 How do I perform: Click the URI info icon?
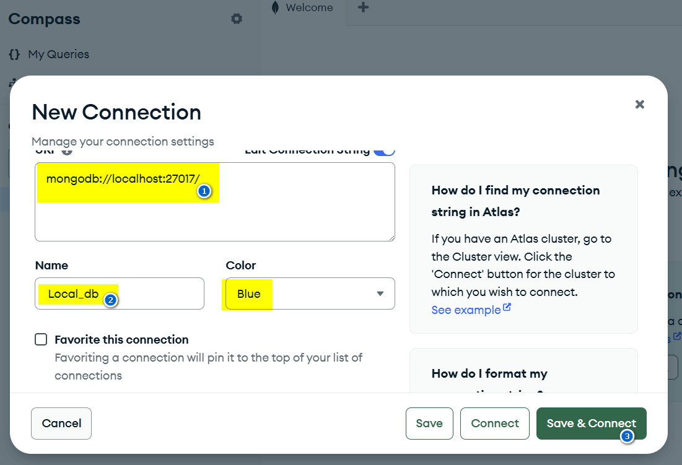pyautogui.click(x=67, y=150)
